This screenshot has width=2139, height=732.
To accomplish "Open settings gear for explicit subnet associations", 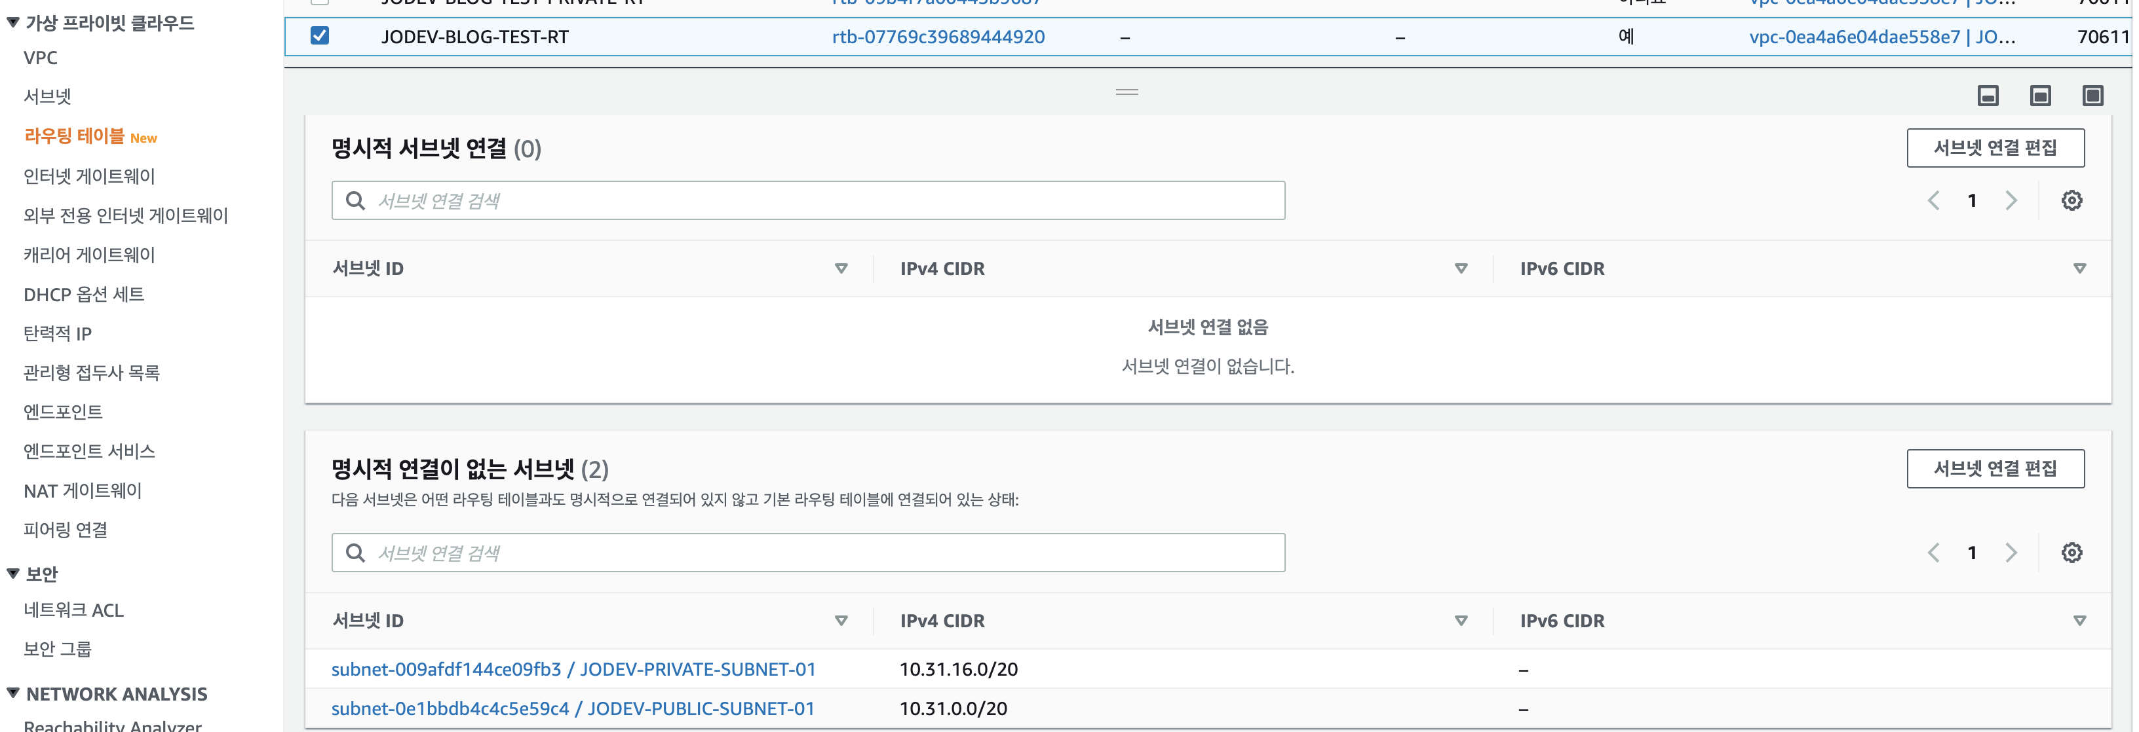I will (x=2071, y=201).
